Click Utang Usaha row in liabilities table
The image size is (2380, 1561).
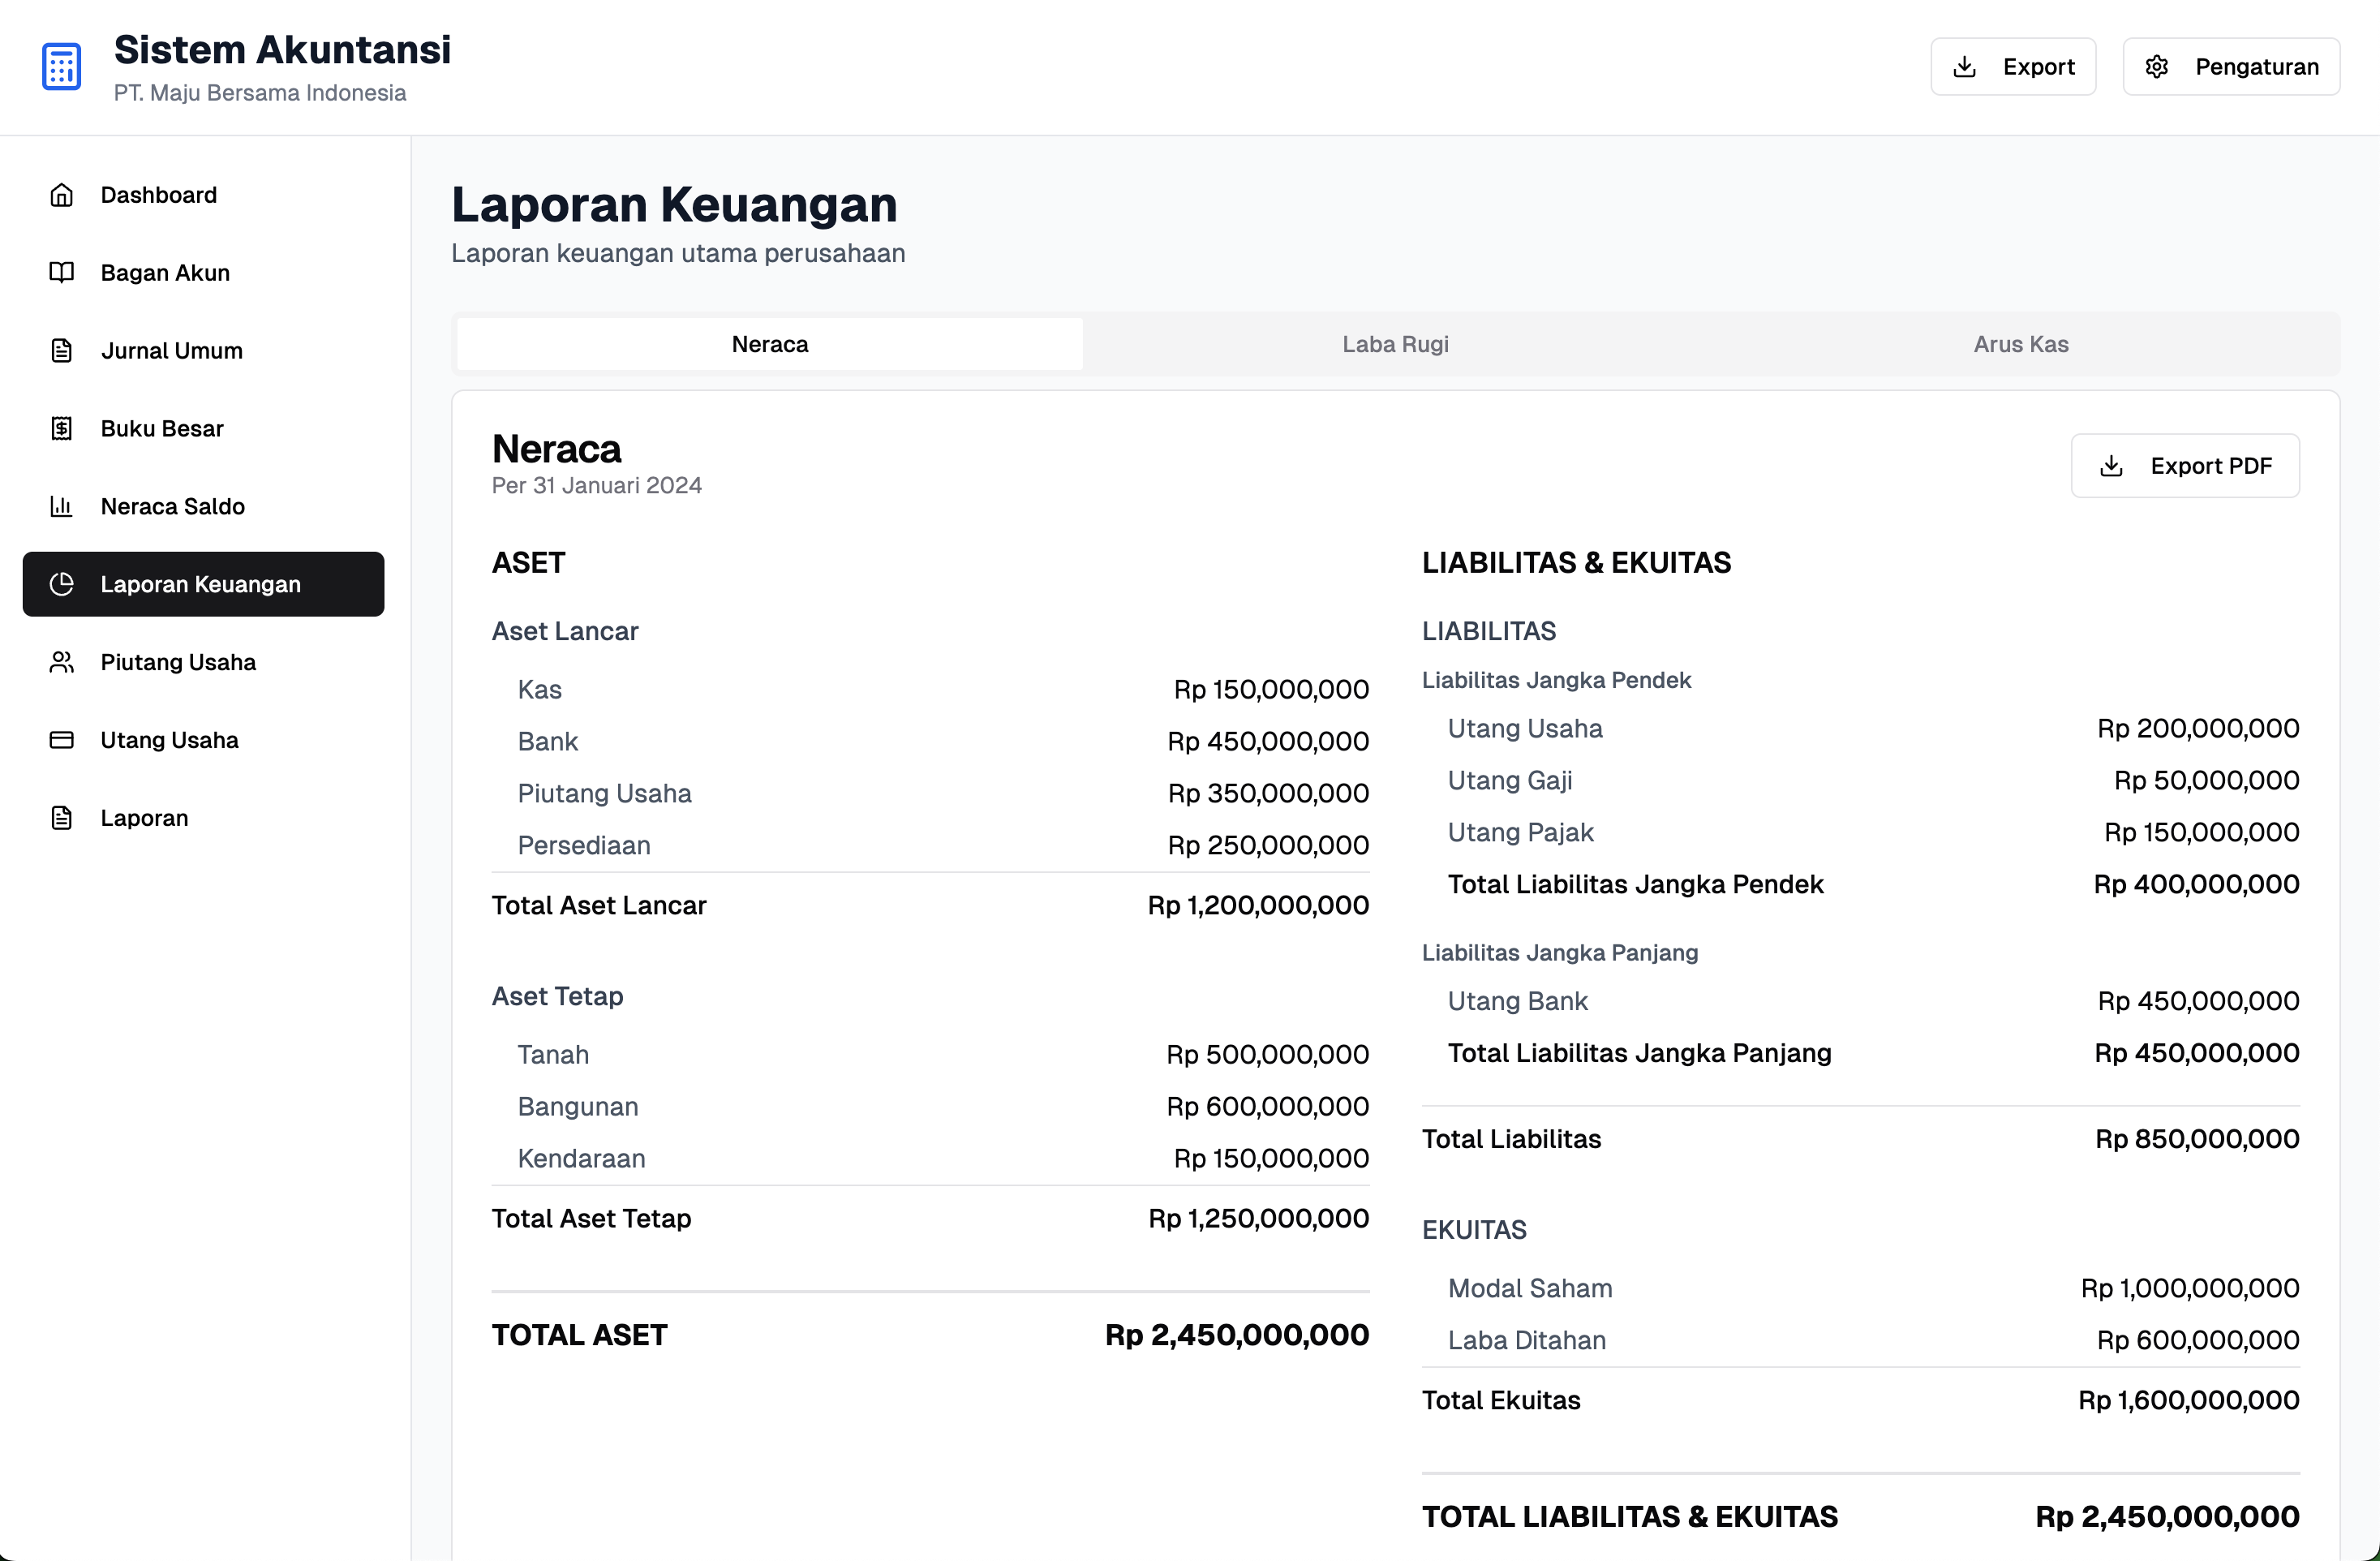(1860, 728)
